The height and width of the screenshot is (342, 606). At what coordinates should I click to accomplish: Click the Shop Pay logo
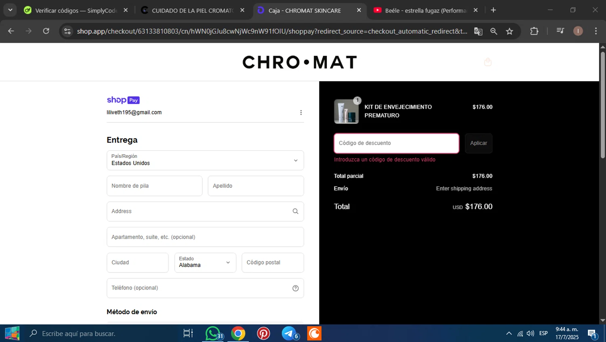(123, 100)
